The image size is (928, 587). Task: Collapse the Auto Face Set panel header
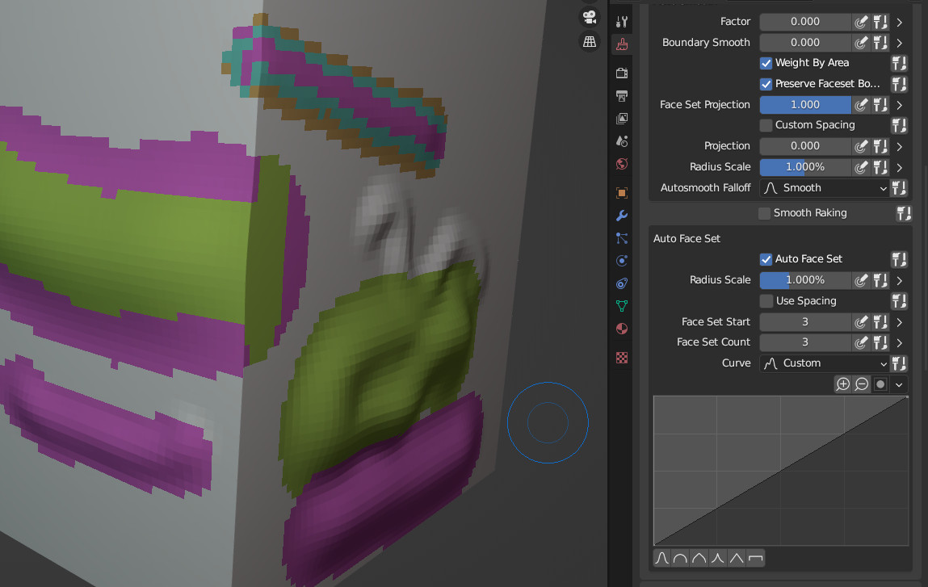[x=687, y=238]
